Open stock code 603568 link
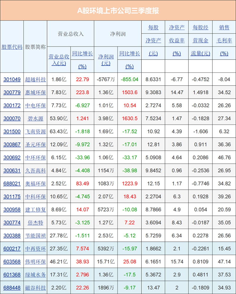 coord(12,262)
